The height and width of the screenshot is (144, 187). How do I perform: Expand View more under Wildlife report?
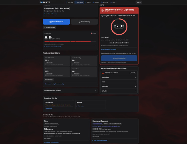(80, 106)
